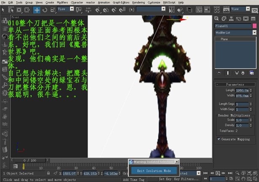Screen dimensions: 259x182
Task: Select the Select by Name tool
Action: [x=11, y=10]
